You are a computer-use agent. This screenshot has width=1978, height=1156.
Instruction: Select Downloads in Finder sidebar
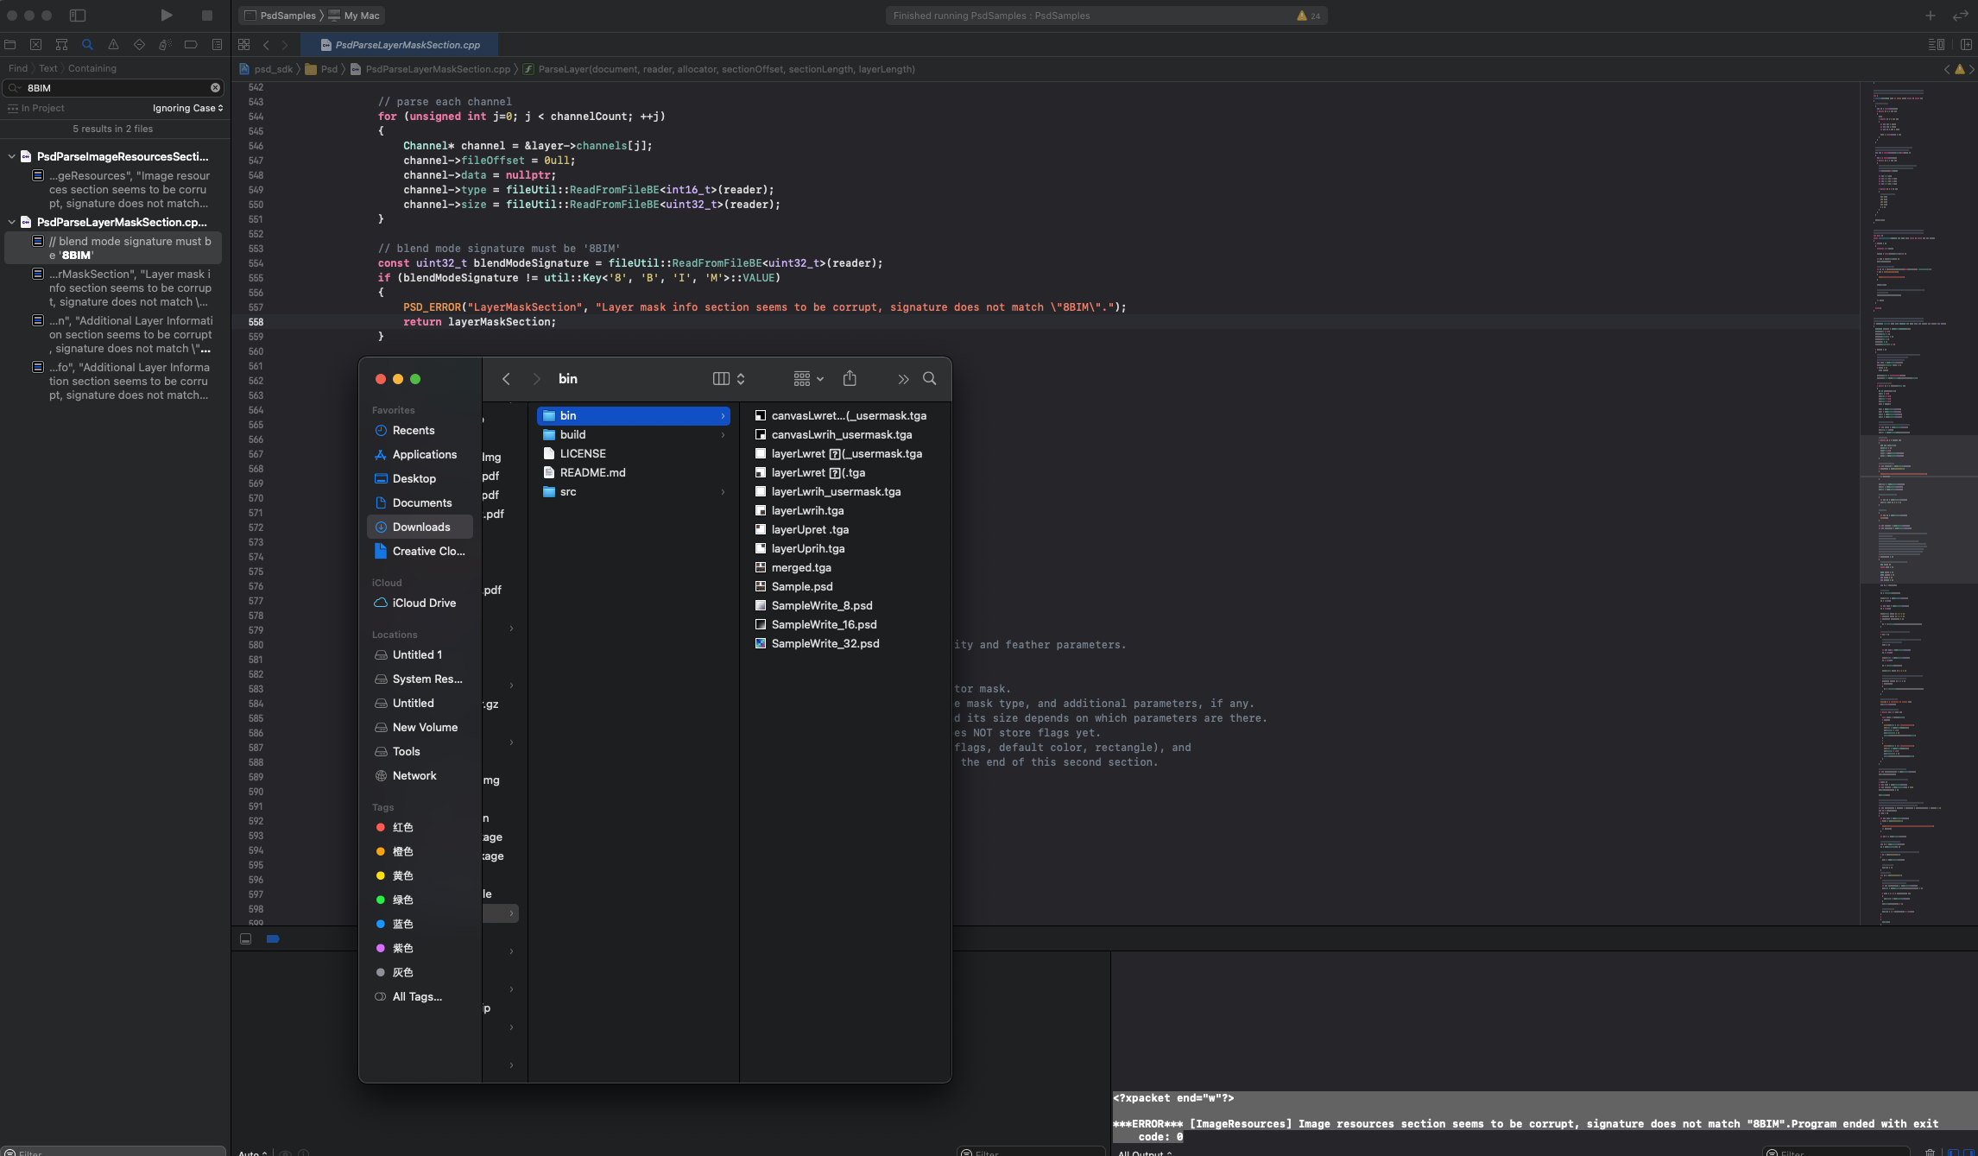click(420, 527)
